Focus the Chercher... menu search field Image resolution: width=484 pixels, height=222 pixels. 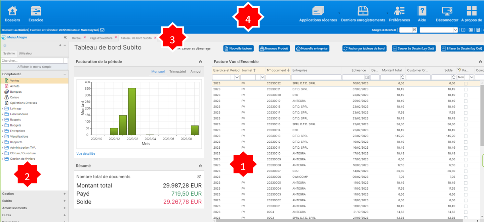[32, 61]
